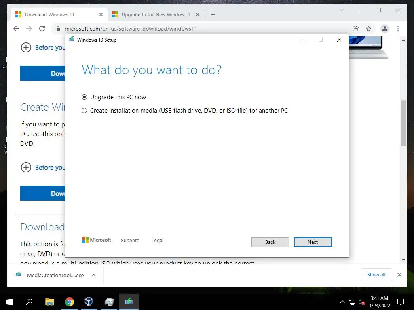Choose Create installation media radio button
Screen dimensions: 414x310
[84, 111]
